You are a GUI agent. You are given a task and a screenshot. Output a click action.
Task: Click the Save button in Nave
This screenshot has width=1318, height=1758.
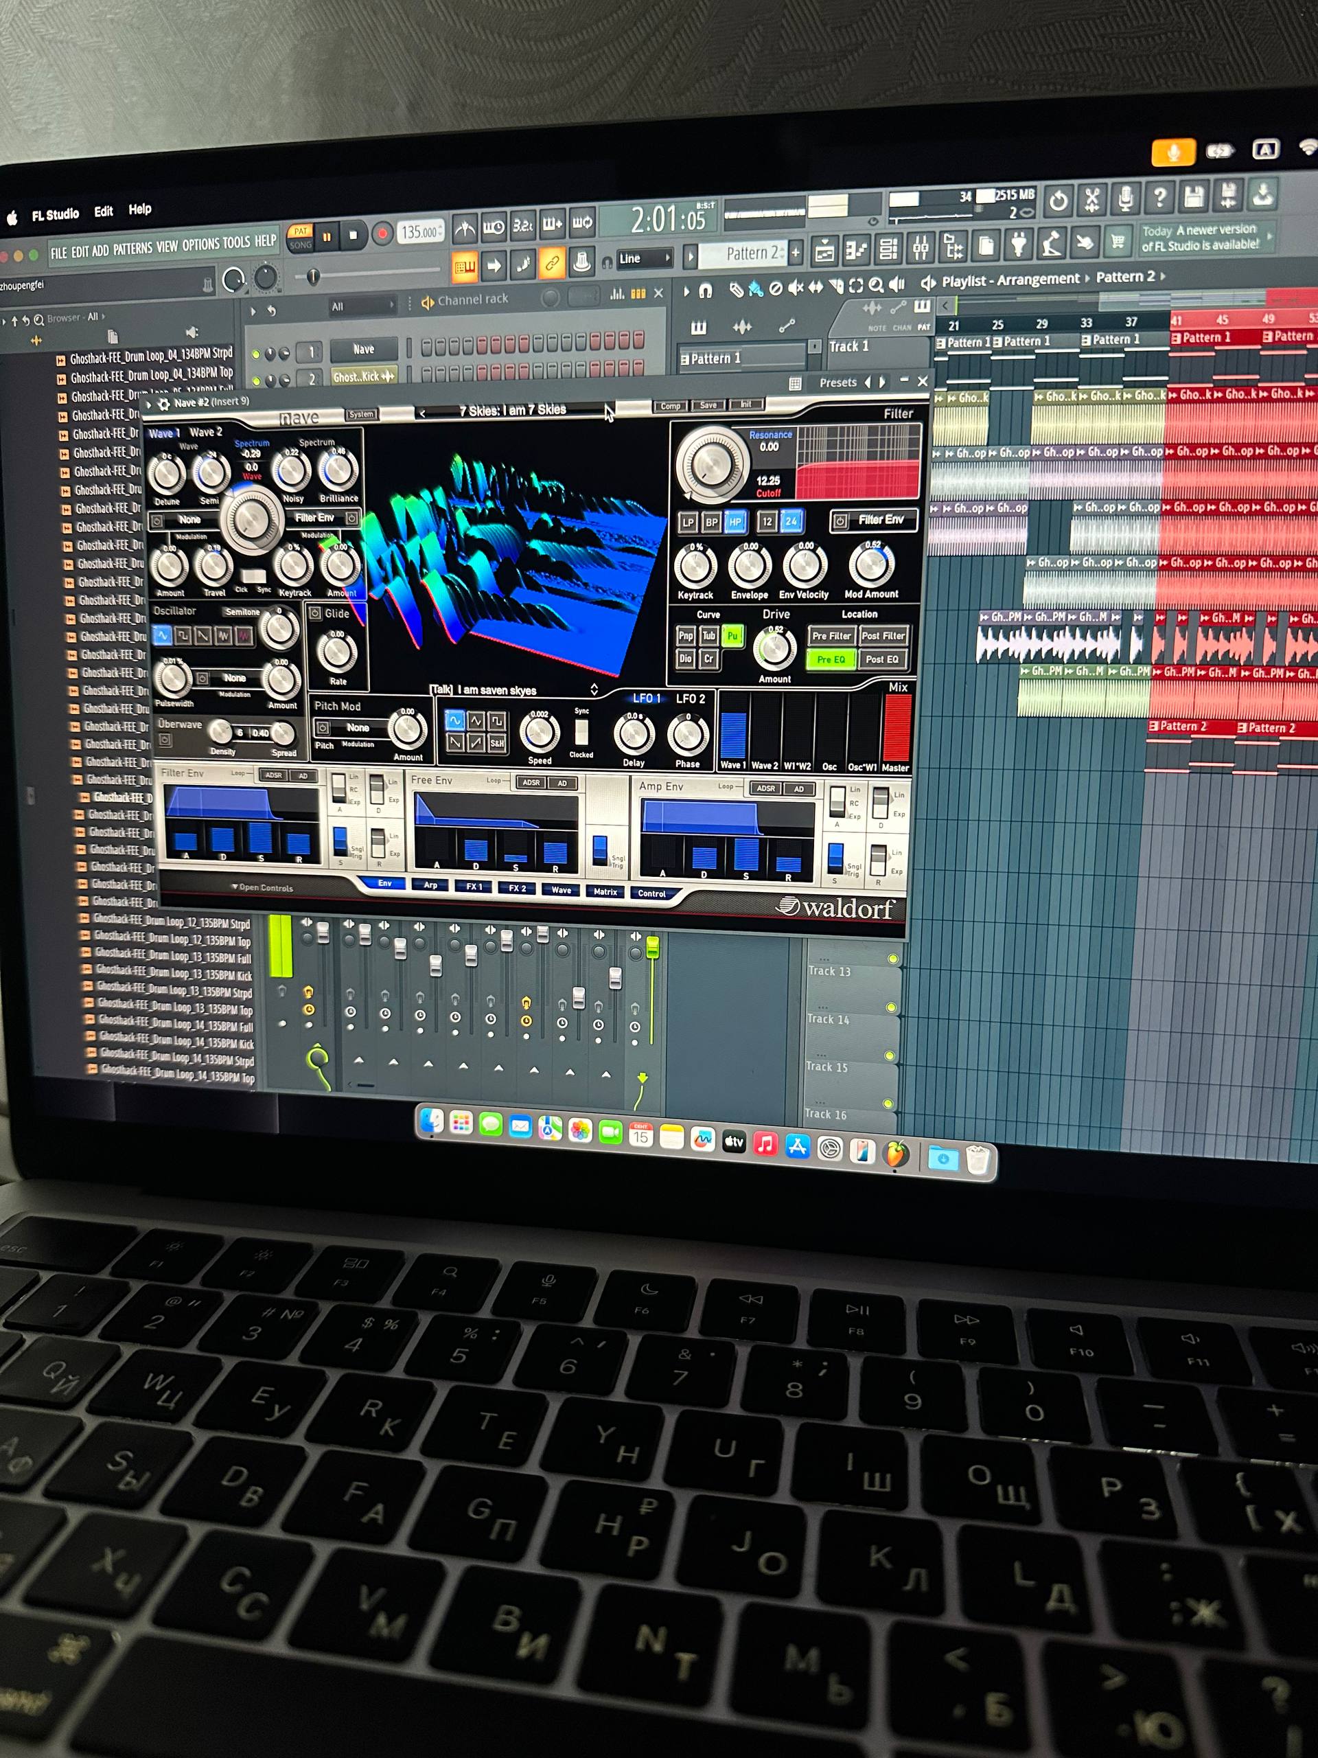708,405
